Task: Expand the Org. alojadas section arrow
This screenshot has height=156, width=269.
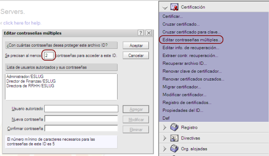Action: pyautogui.click(x=165, y=149)
